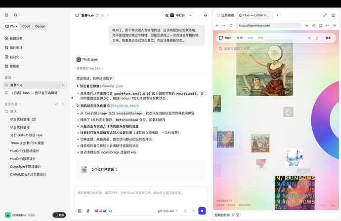Select the (初赛) hue 色环音乐收藏墙 task

[35, 93]
